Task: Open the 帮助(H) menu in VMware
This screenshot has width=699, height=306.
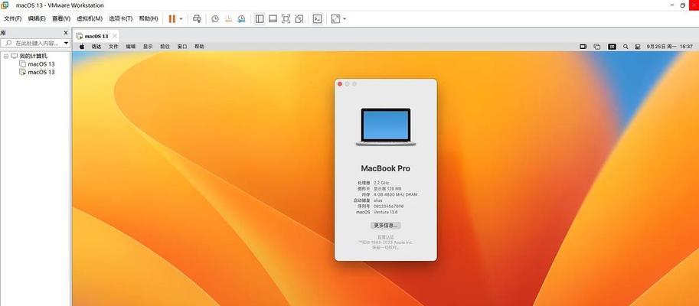Action: pos(149,18)
